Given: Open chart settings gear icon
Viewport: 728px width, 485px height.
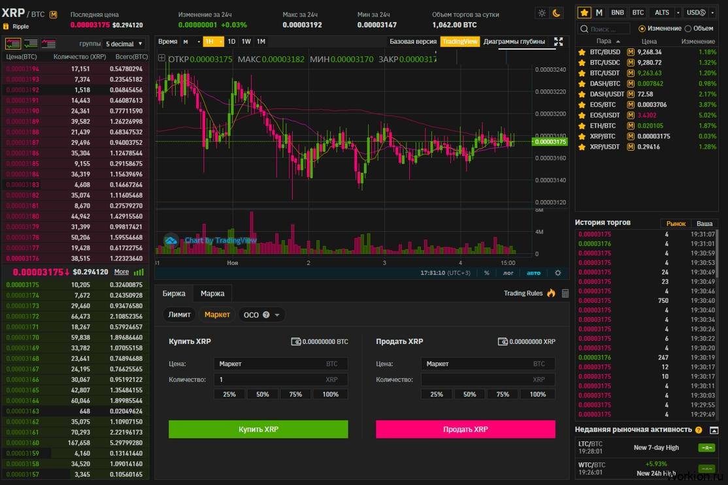Looking at the screenshot, I should click(x=558, y=273).
